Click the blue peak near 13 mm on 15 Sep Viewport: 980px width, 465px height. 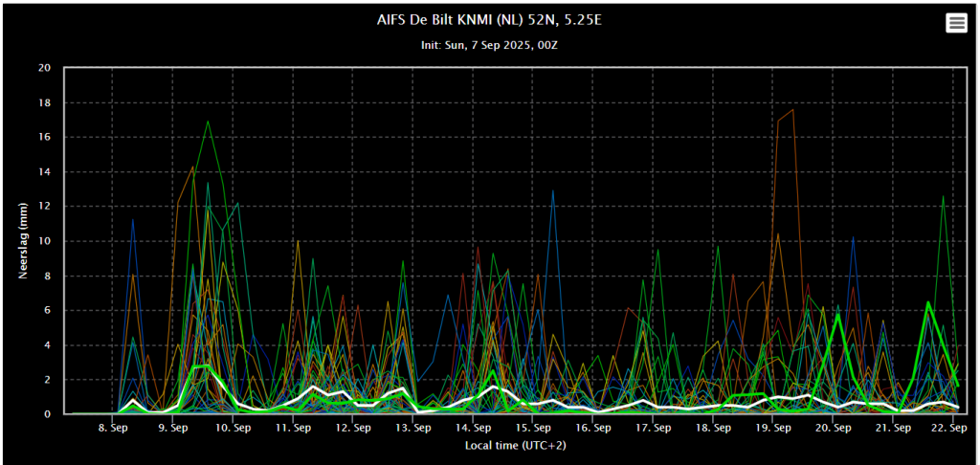[x=552, y=190]
